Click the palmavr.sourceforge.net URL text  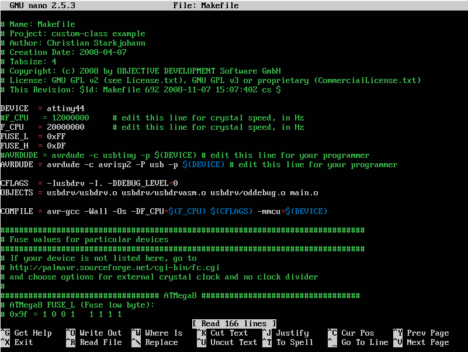(x=115, y=267)
